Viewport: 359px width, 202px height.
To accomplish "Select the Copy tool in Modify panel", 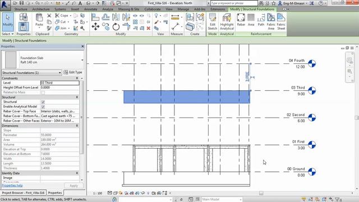I will pyautogui.click(x=105, y=26).
